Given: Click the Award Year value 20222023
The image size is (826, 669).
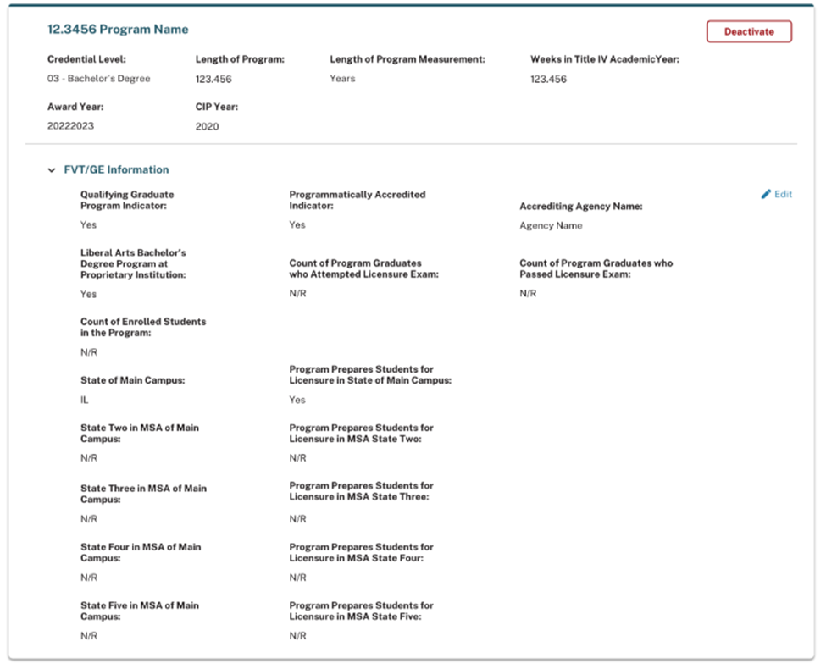Looking at the screenshot, I should (x=70, y=126).
